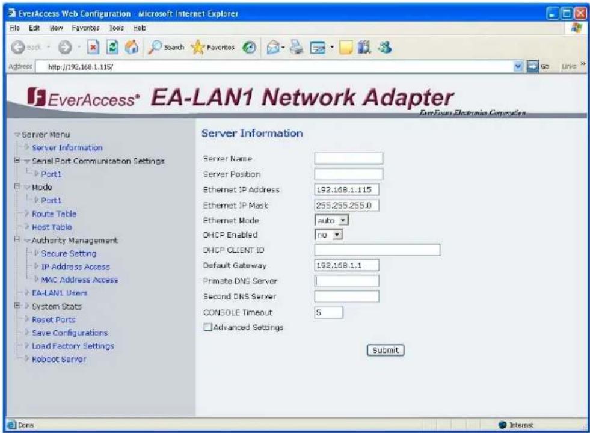This screenshot has width=590, height=433.
Task: Click the Ethernet IP Address field
Action: point(346,189)
